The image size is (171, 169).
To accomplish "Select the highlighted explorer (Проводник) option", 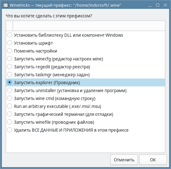I will click(x=85, y=83).
